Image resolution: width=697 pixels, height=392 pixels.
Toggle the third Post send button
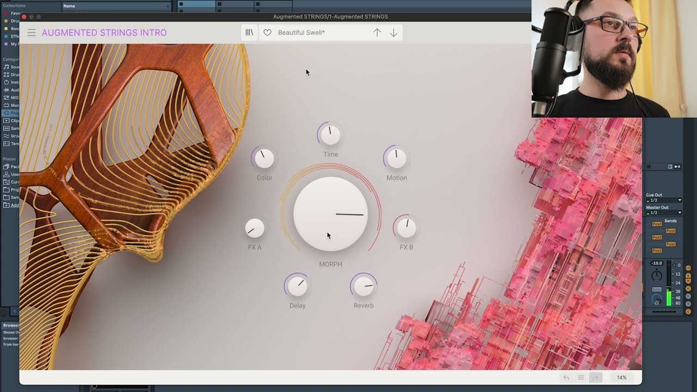pos(657,237)
